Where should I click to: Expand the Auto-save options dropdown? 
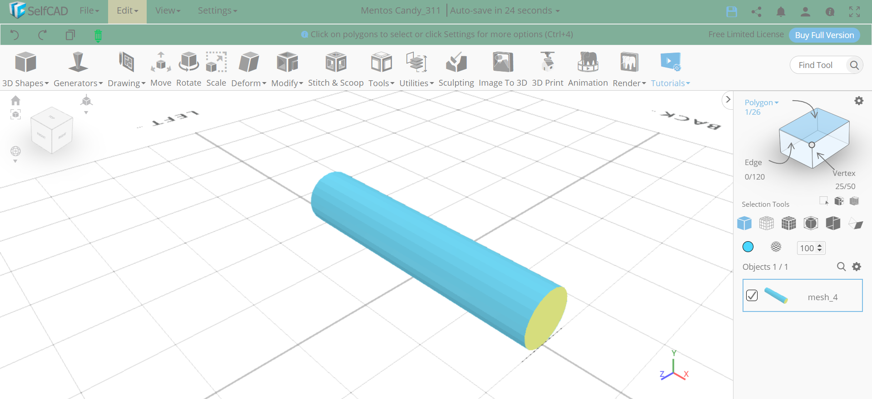(x=505, y=10)
